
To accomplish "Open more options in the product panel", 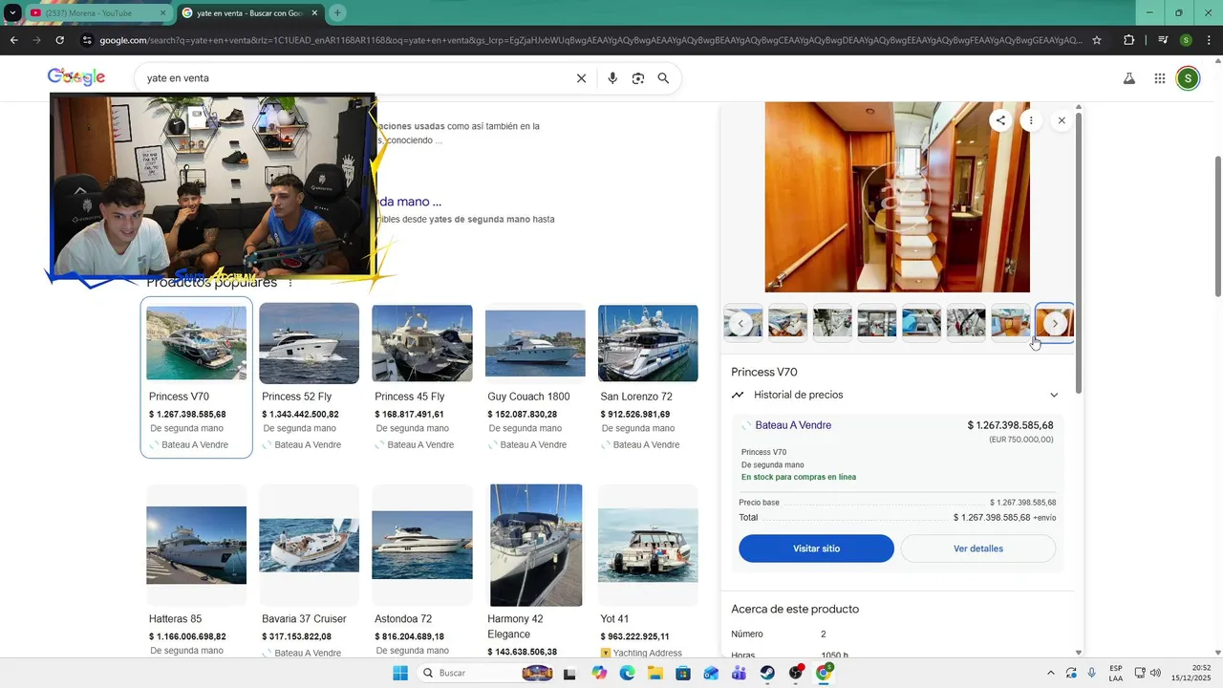I will 1031,120.
